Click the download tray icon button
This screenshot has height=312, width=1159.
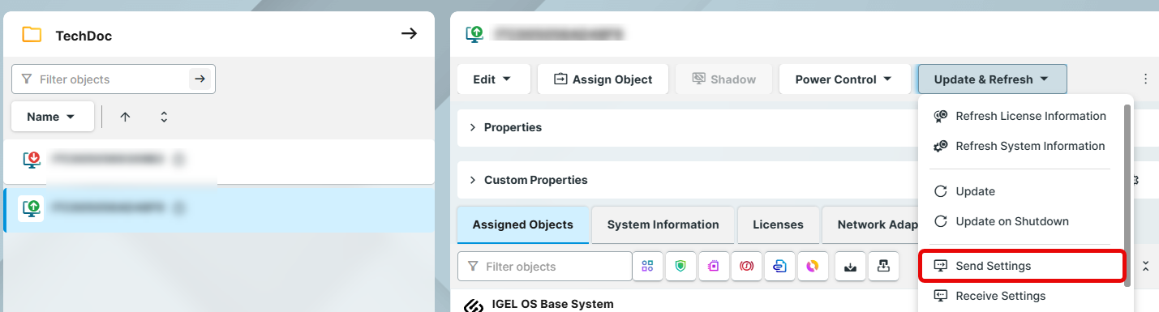[x=850, y=267]
